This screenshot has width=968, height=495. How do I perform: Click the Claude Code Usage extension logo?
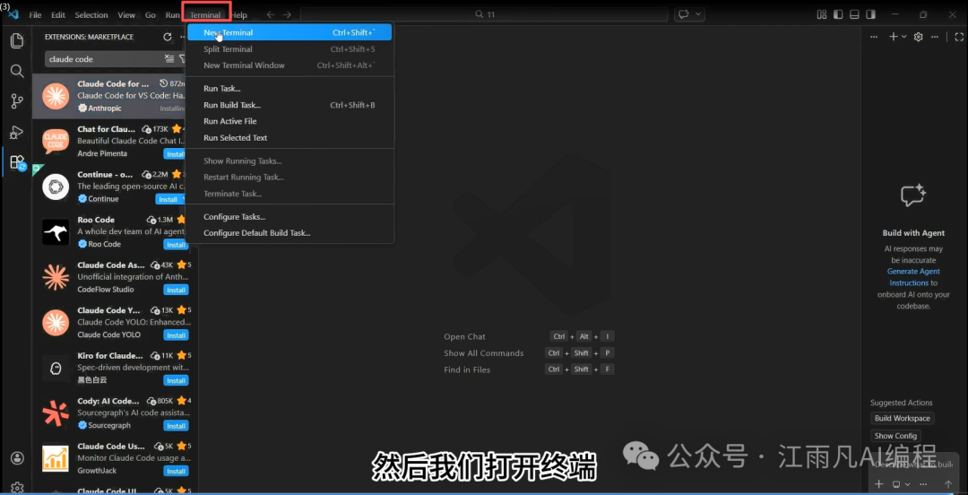pos(55,458)
